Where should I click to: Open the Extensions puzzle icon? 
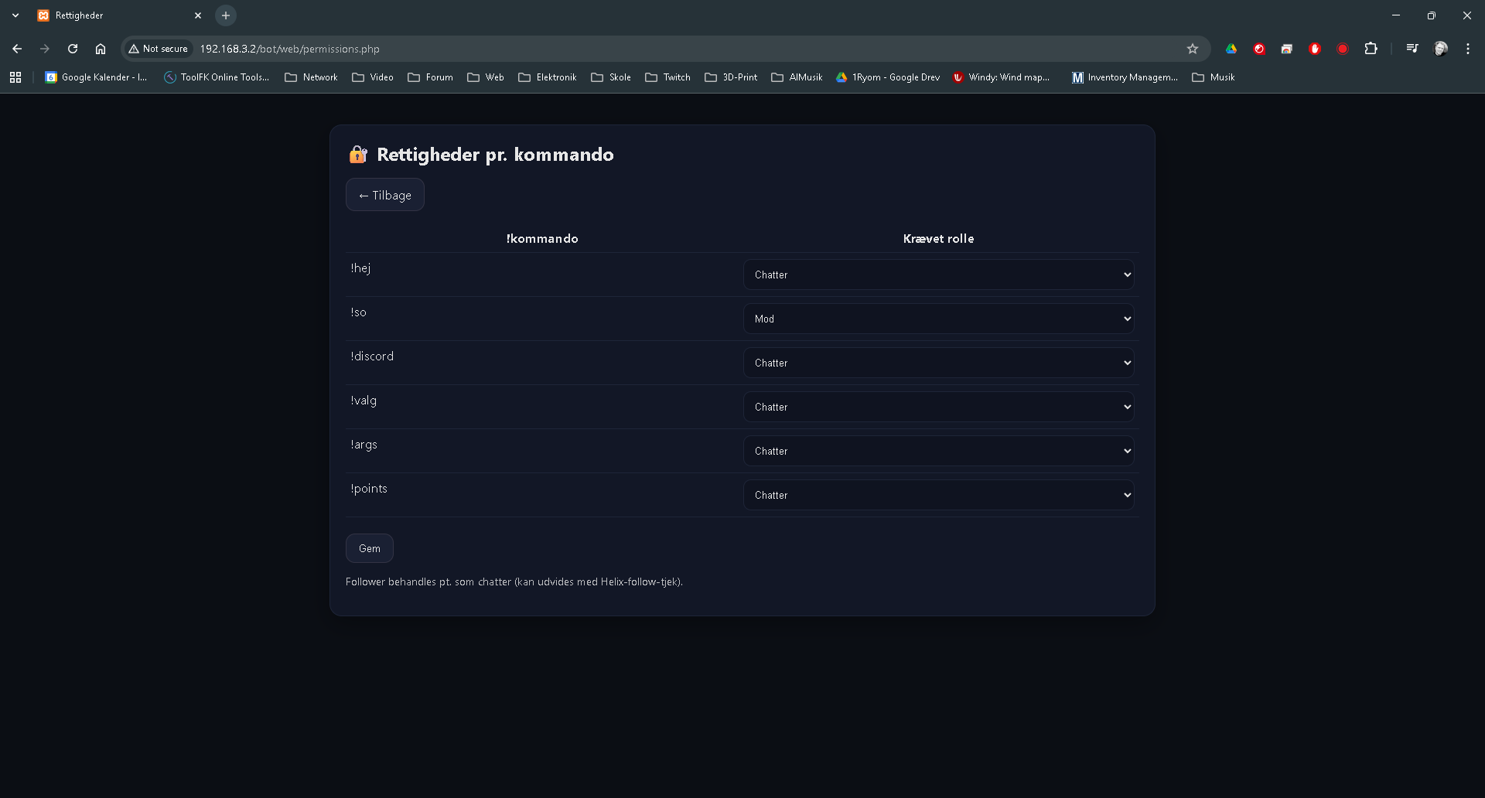(x=1371, y=49)
